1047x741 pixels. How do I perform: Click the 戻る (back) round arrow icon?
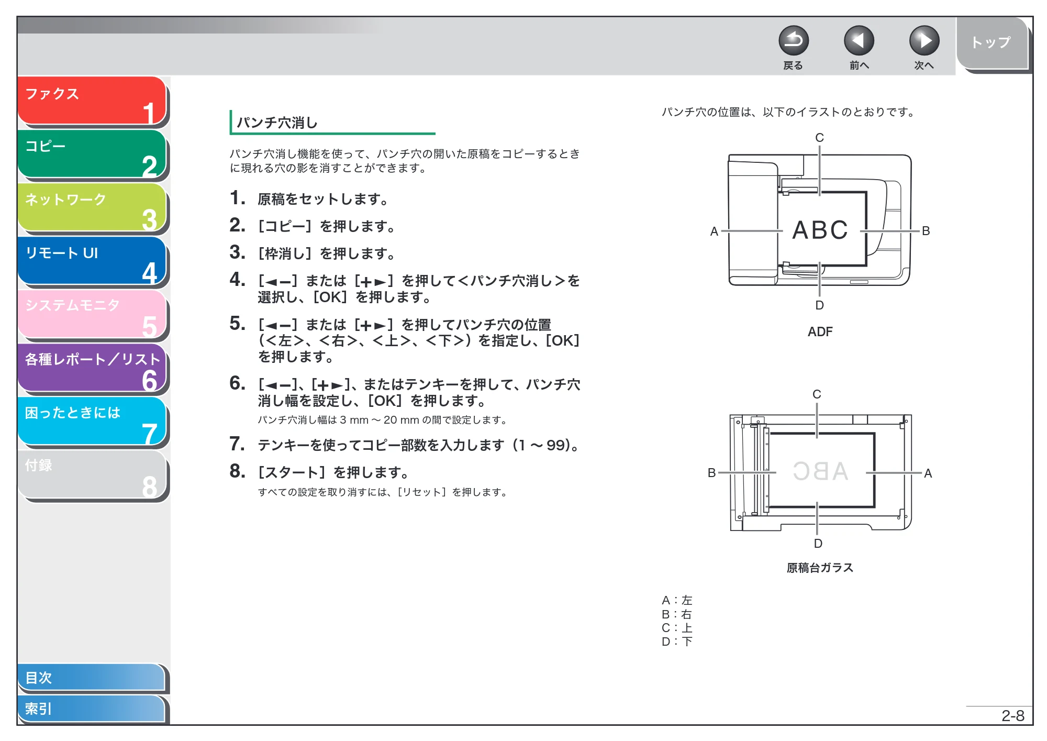coord(793,41)
